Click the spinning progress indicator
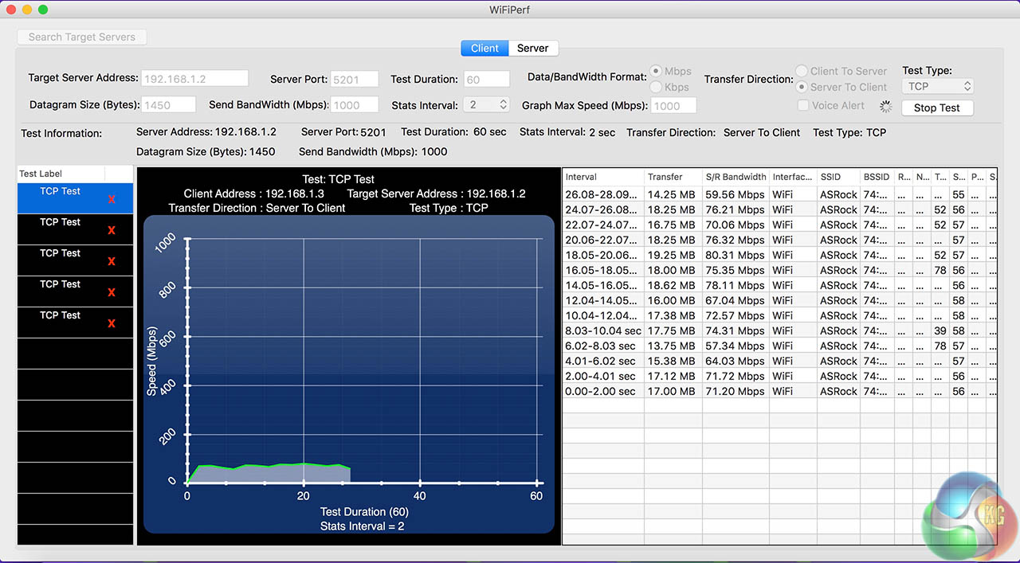This screenshot has width=1020, height=563. tap(885, 106)
